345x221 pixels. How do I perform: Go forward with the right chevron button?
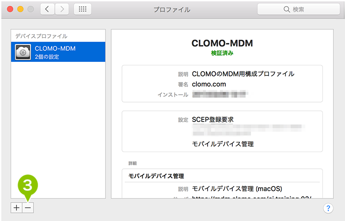(x=62, y=9)
